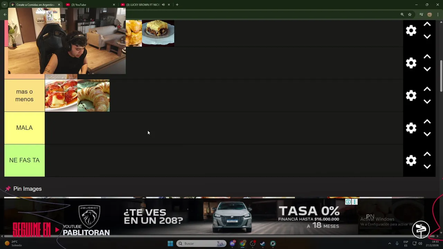
Task: Close the '(3) YouTube' tab
Action: pyautogui.click(x=114, y=5)
